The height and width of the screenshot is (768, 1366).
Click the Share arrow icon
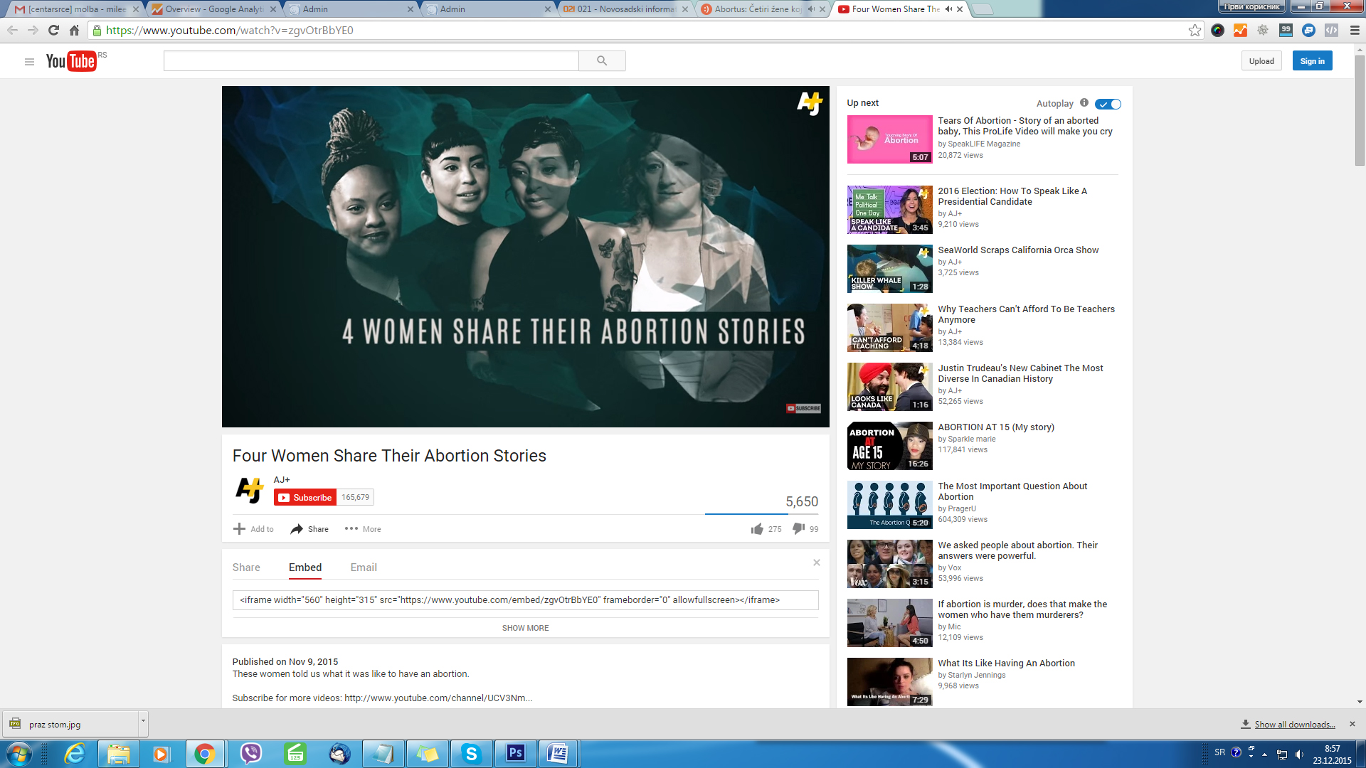pos(297,529)
